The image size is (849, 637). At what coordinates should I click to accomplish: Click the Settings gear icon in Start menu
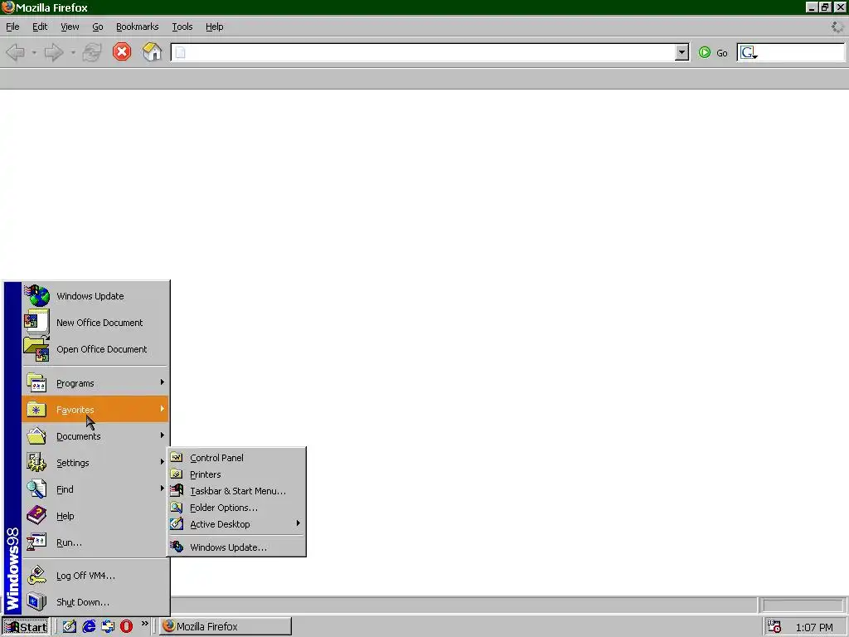(x=36, y=463)
